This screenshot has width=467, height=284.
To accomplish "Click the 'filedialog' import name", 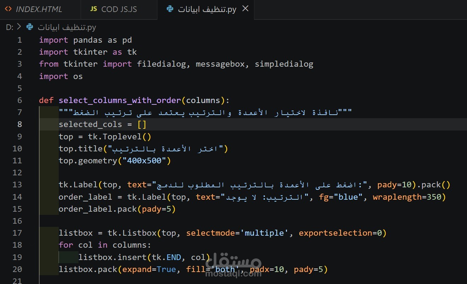I will tap(161, 64).
